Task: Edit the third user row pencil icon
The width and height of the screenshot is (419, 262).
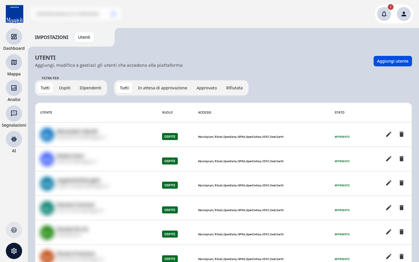Action: click(x=389, y=183)
